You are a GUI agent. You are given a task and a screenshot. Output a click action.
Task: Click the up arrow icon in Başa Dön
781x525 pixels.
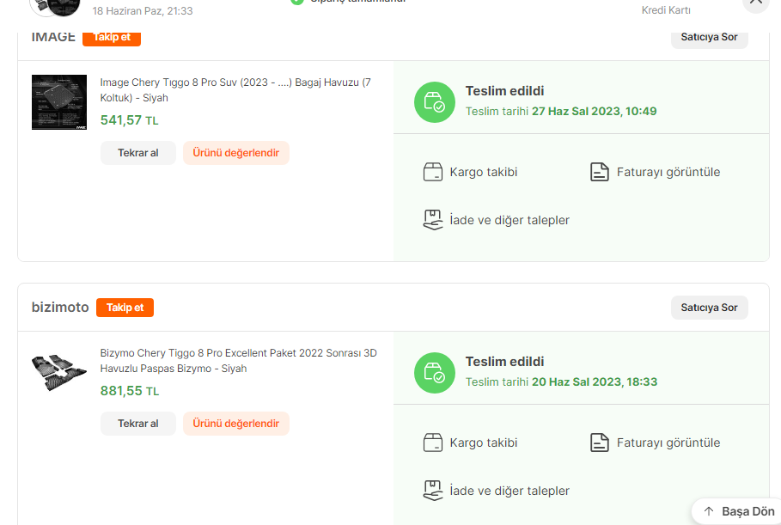point(709,511)
